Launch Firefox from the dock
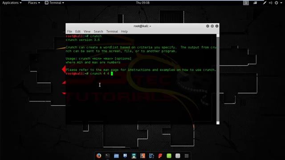Viewport: 285px width, 160px height. 99,156
